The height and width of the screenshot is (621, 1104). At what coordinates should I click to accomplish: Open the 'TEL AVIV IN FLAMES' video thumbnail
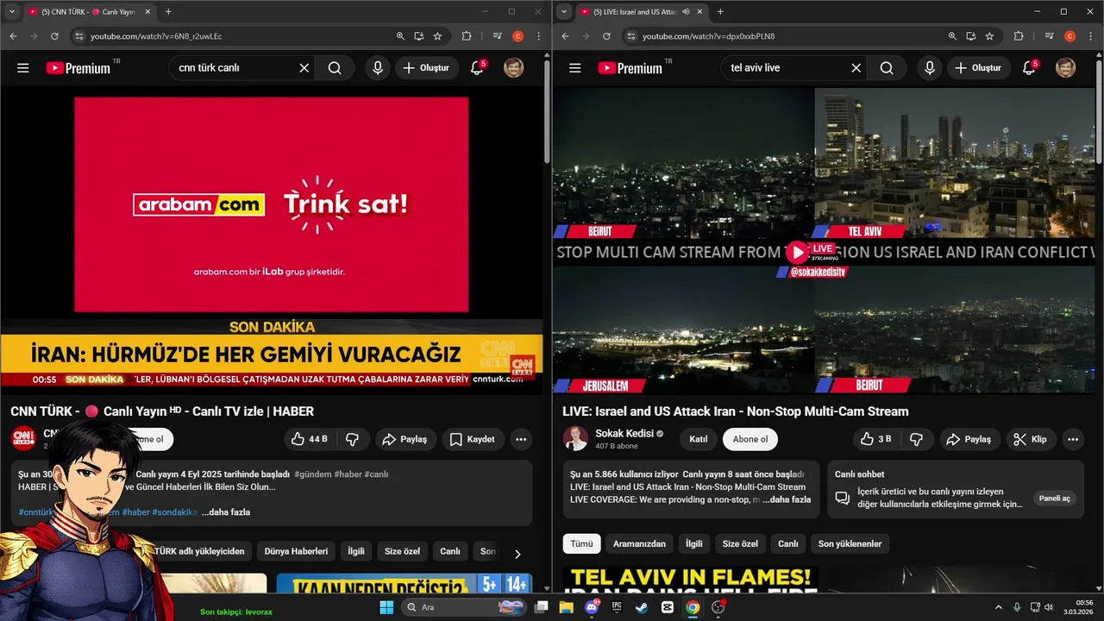click(691, 580)
